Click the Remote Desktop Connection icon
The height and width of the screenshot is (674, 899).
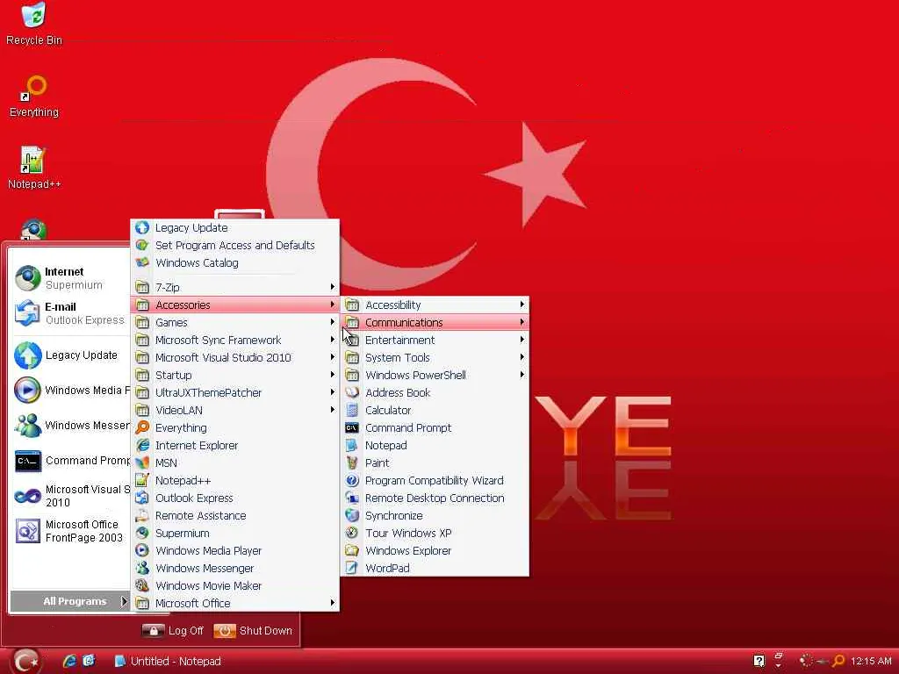pos(352,498)
